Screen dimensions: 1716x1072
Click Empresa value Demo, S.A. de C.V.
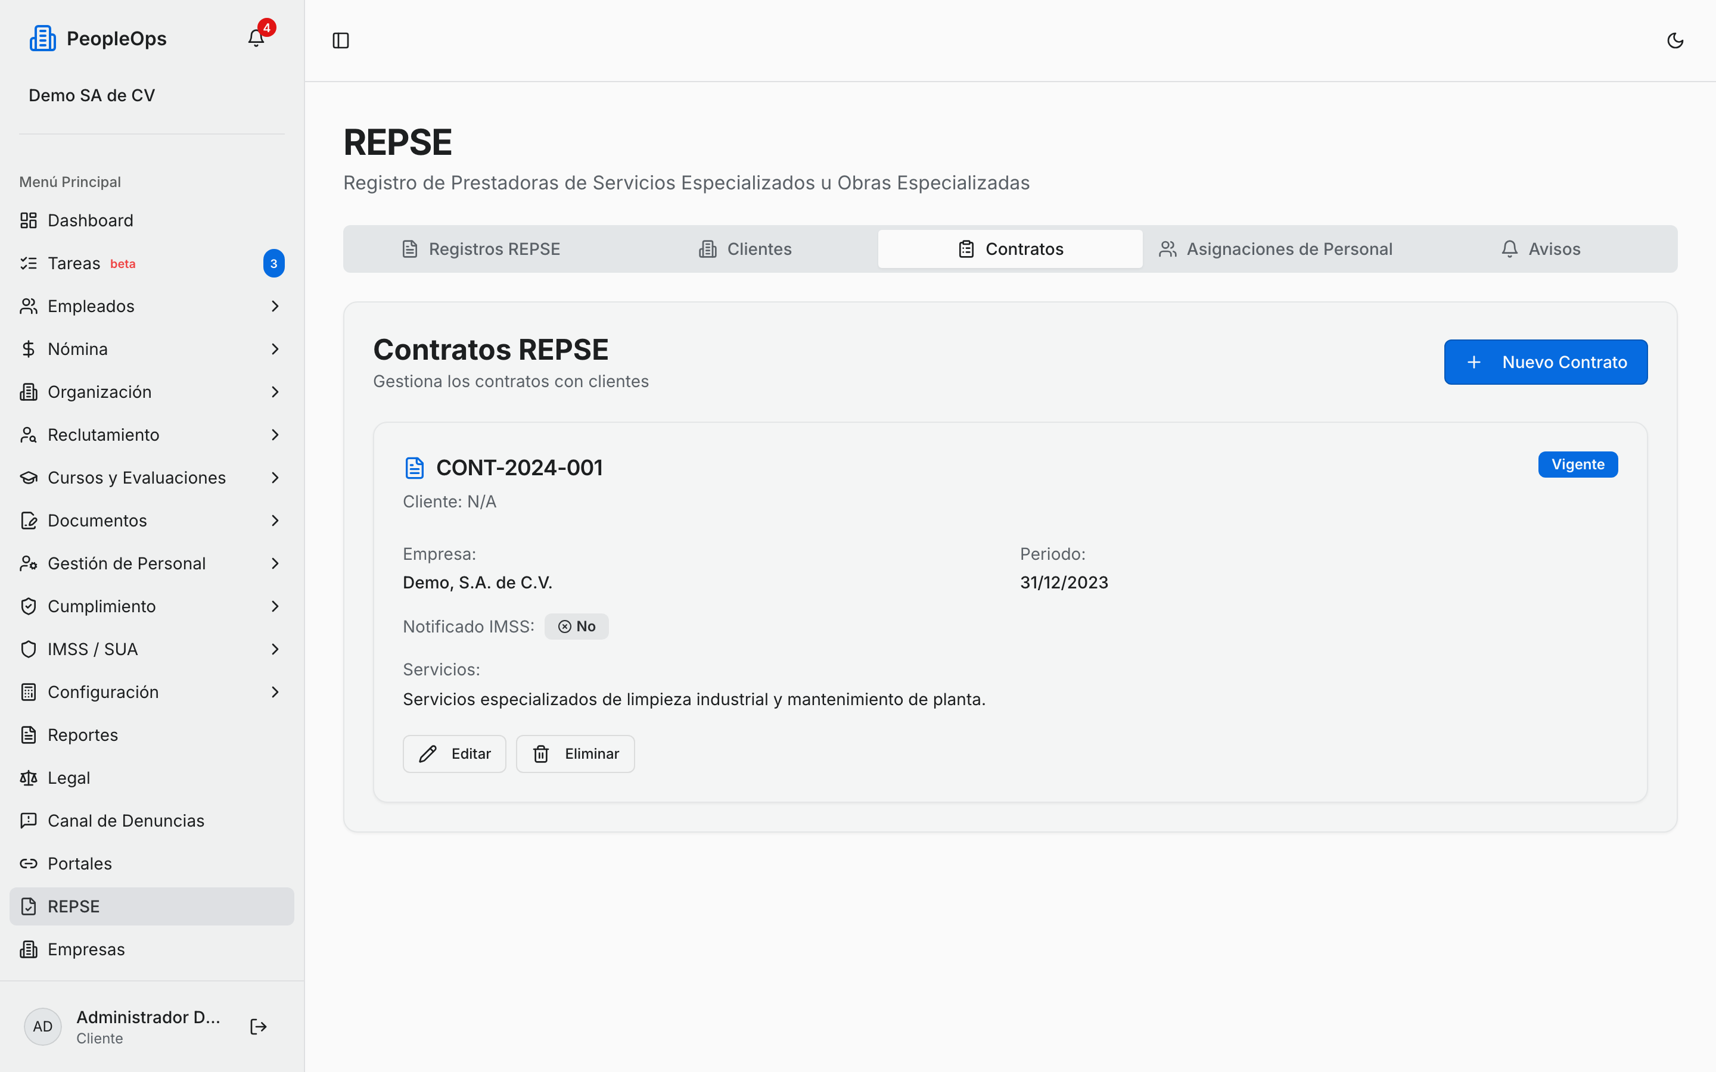coord(477,583)
